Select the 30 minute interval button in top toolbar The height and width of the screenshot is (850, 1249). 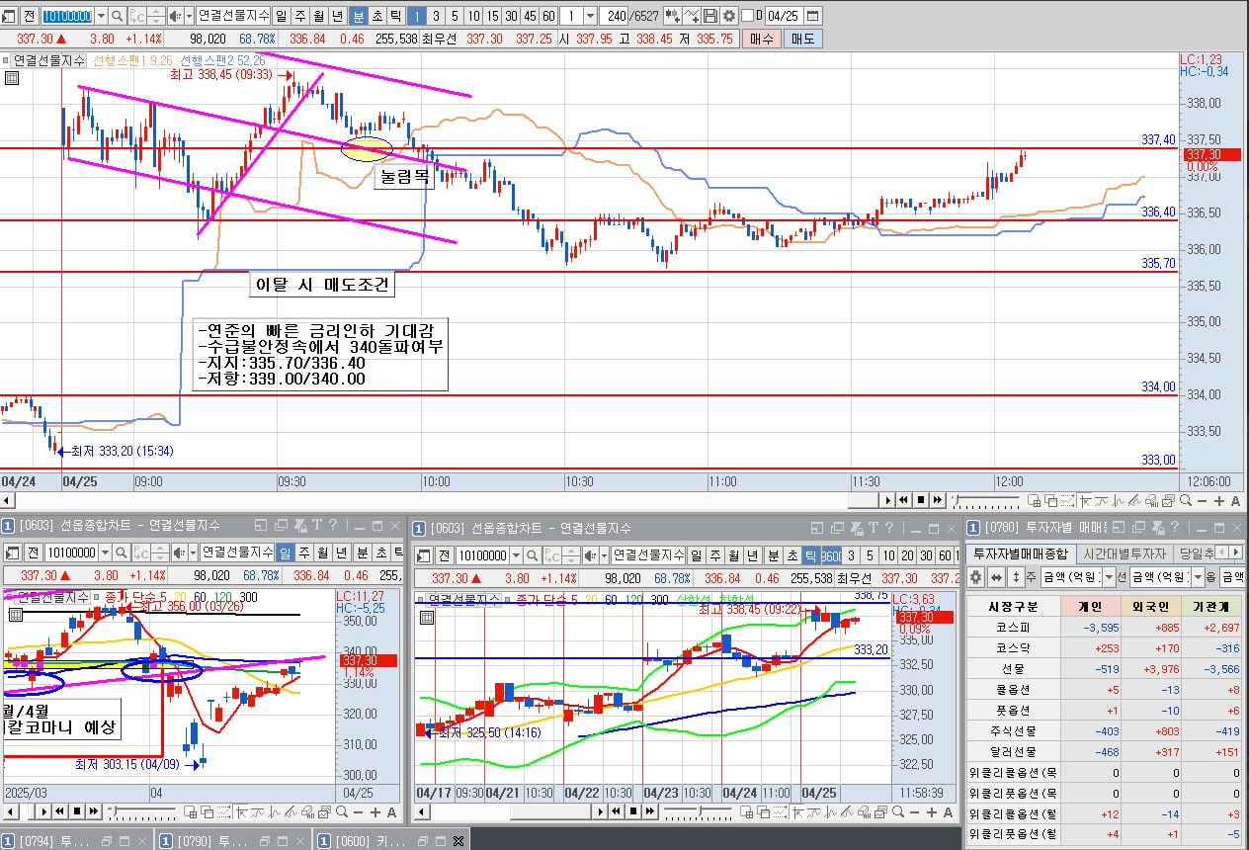pyautogui.click(x=511, y=16)
